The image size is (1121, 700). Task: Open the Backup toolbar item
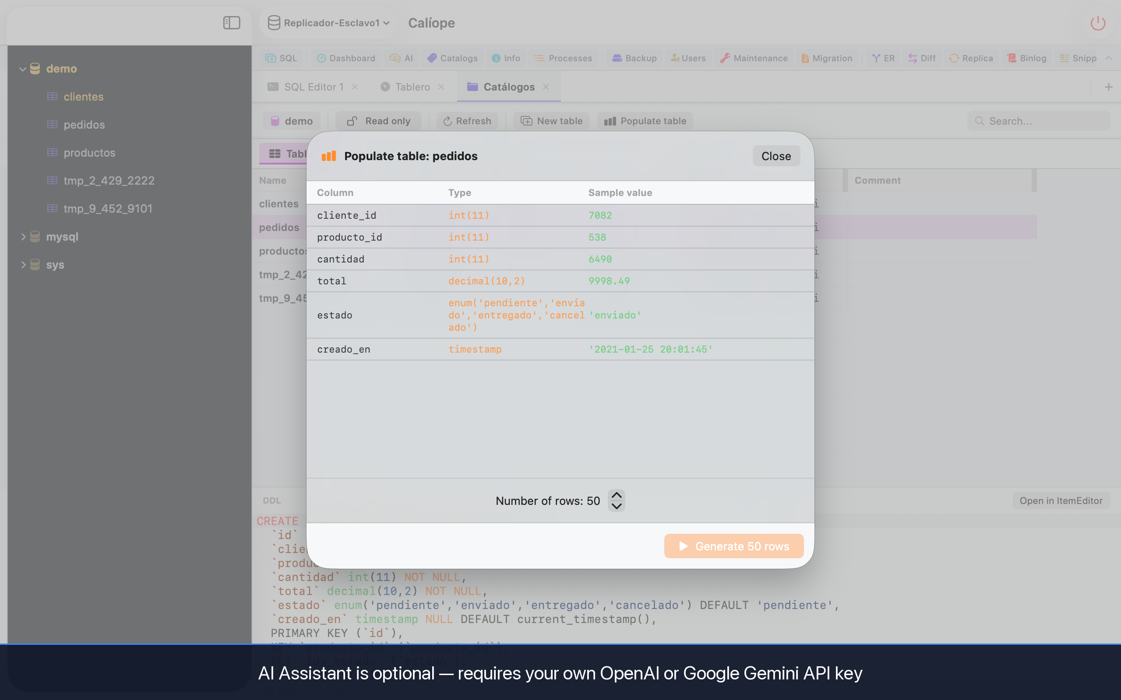pos(634,58)
